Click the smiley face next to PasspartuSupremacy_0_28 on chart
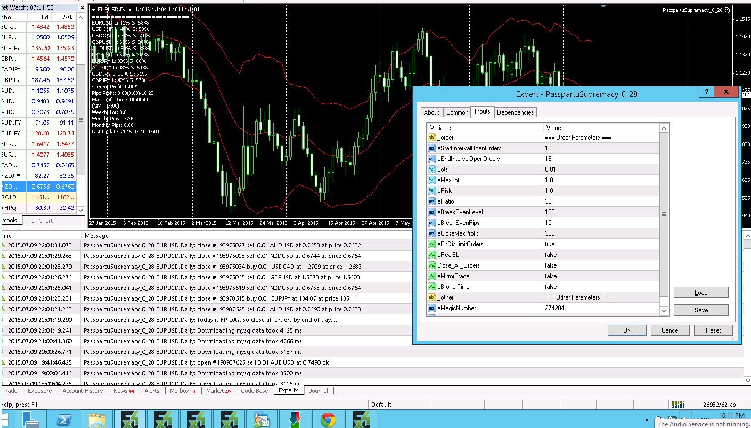The image size is (751, 428). pos(727,10)
